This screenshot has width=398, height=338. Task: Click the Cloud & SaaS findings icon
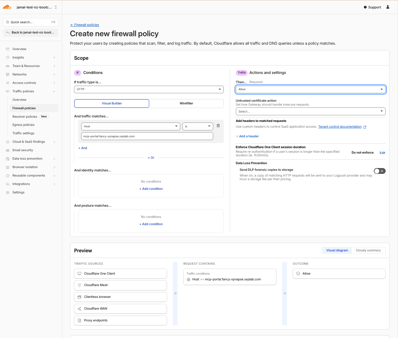tap(8, 142)
